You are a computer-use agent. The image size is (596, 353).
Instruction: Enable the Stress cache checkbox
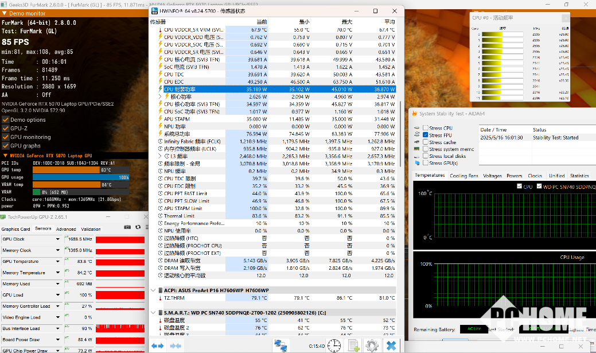tap(426, 142)
